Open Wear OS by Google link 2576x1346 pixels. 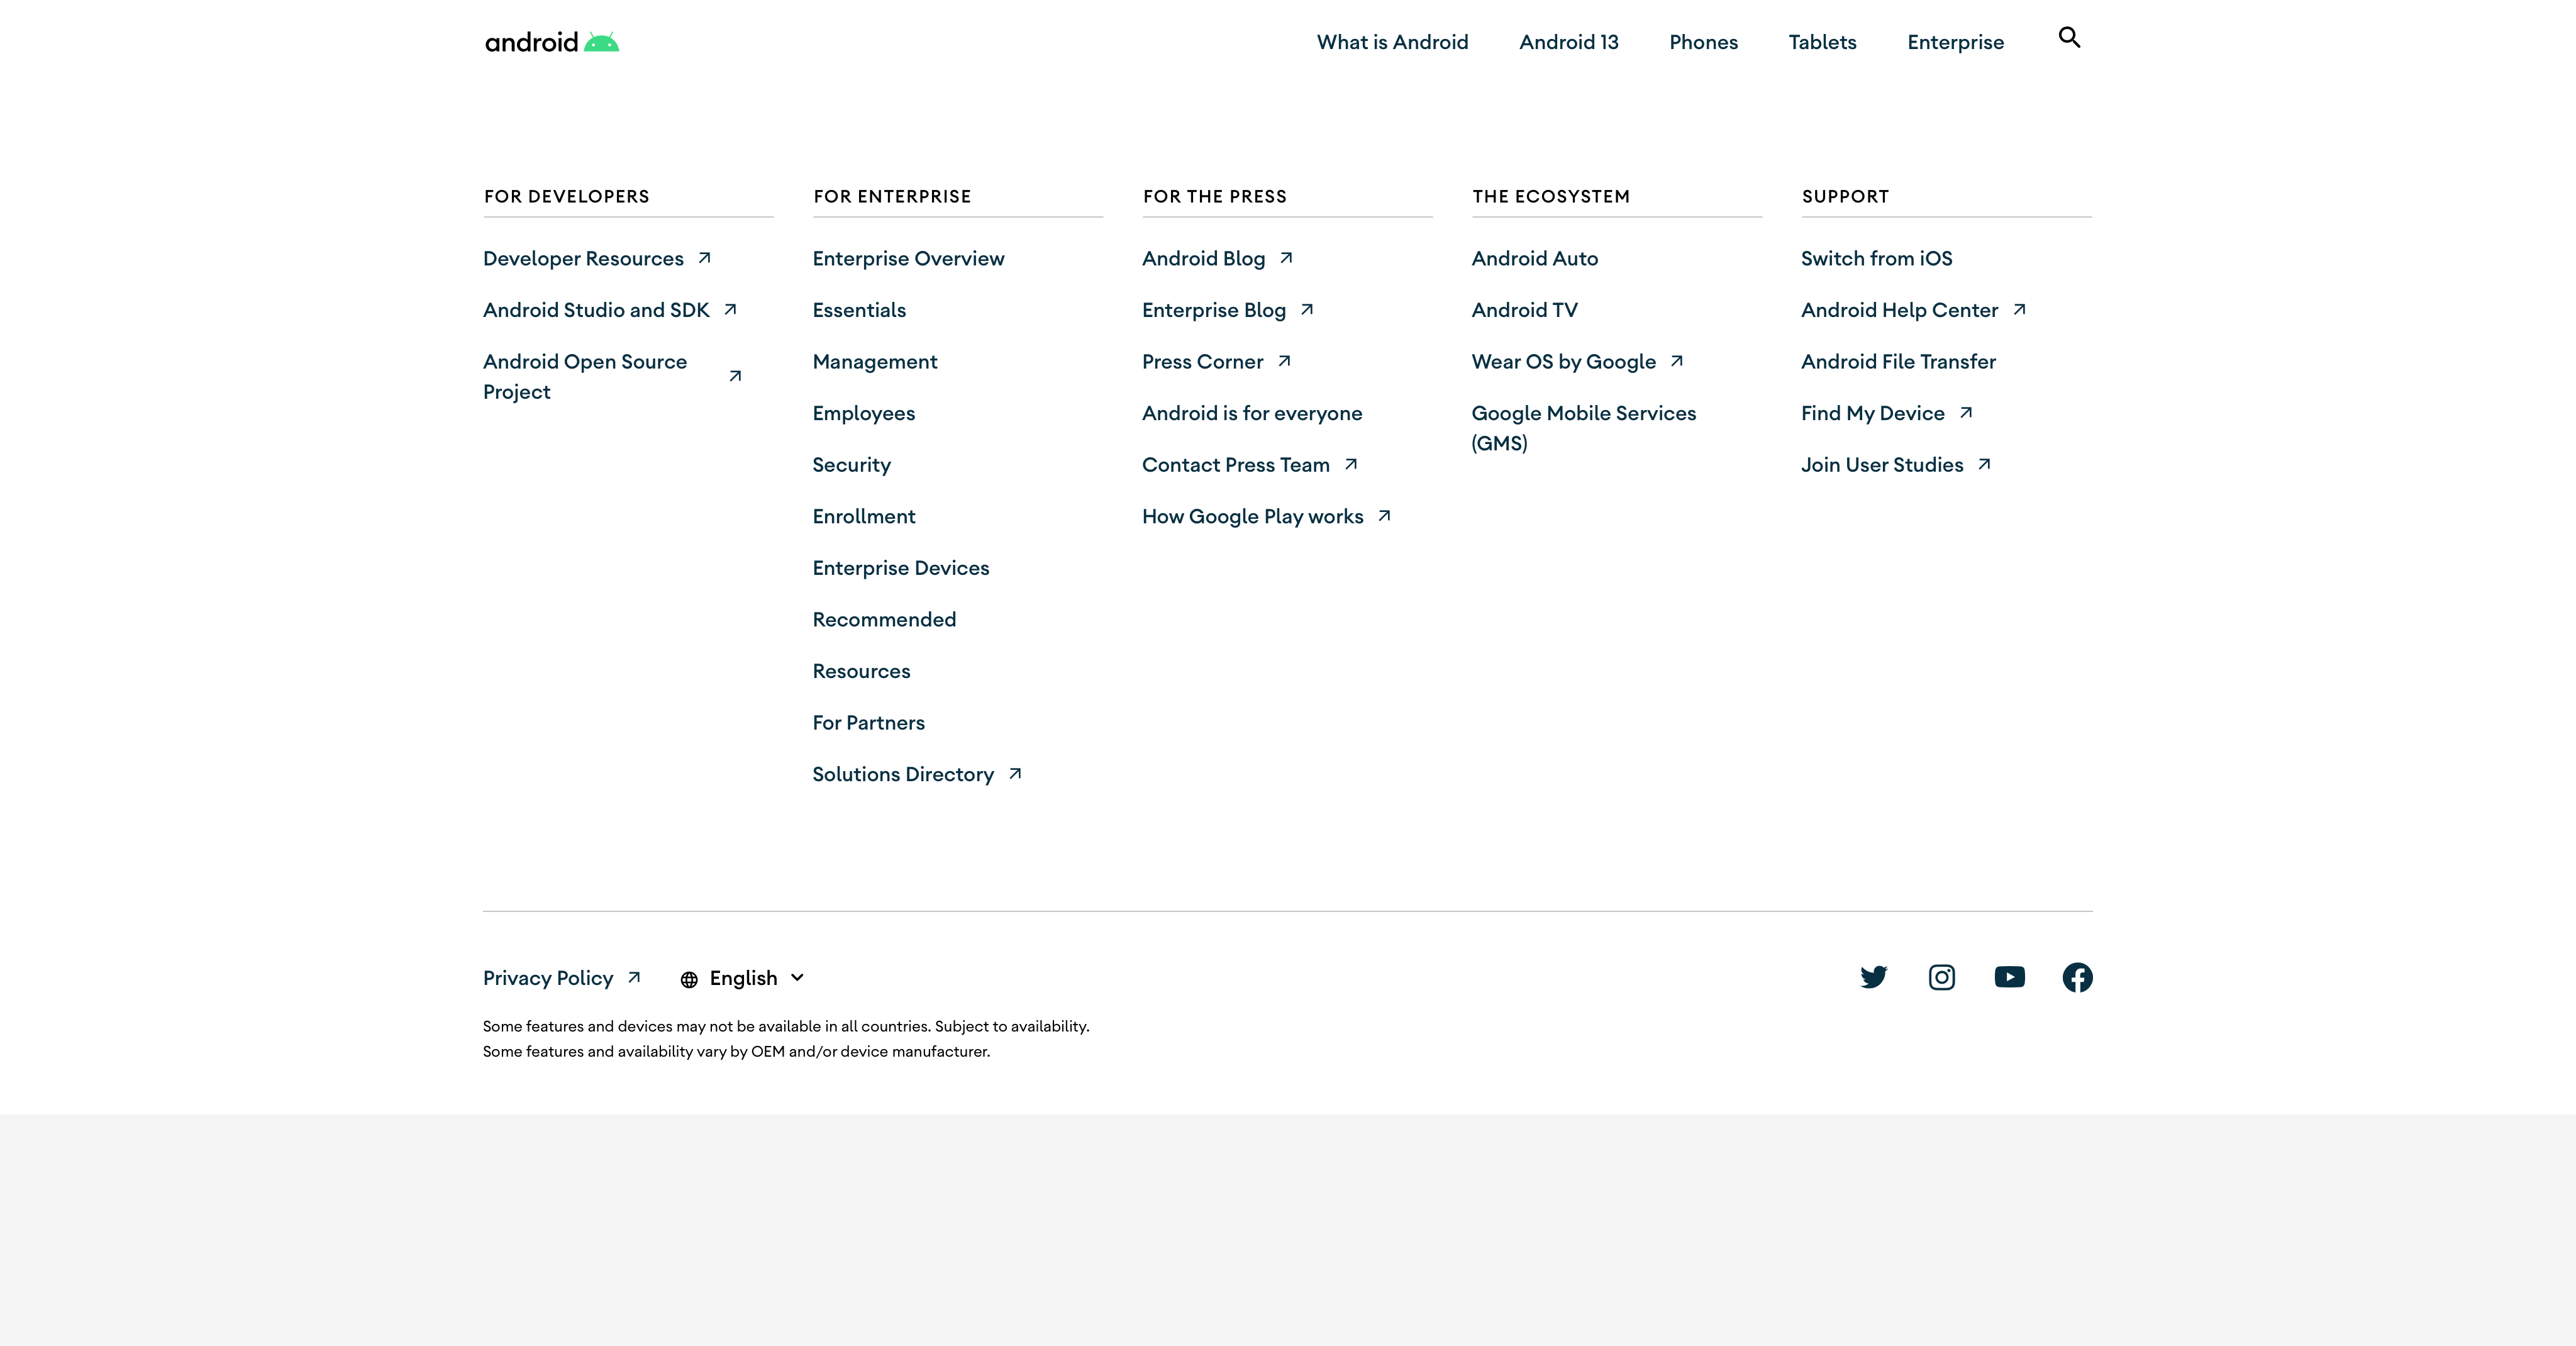[1578, 362]
